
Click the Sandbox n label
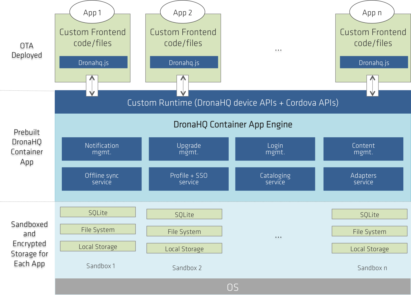click(372, 268)
